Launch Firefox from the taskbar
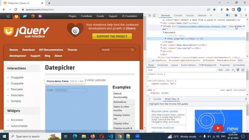 (93, 136)
